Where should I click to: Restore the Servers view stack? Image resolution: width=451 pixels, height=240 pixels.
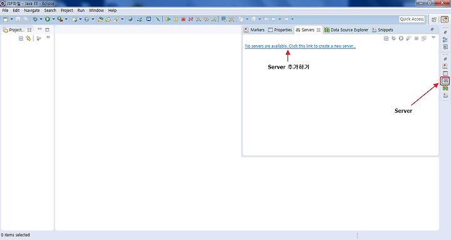click(x=432, y=29)
